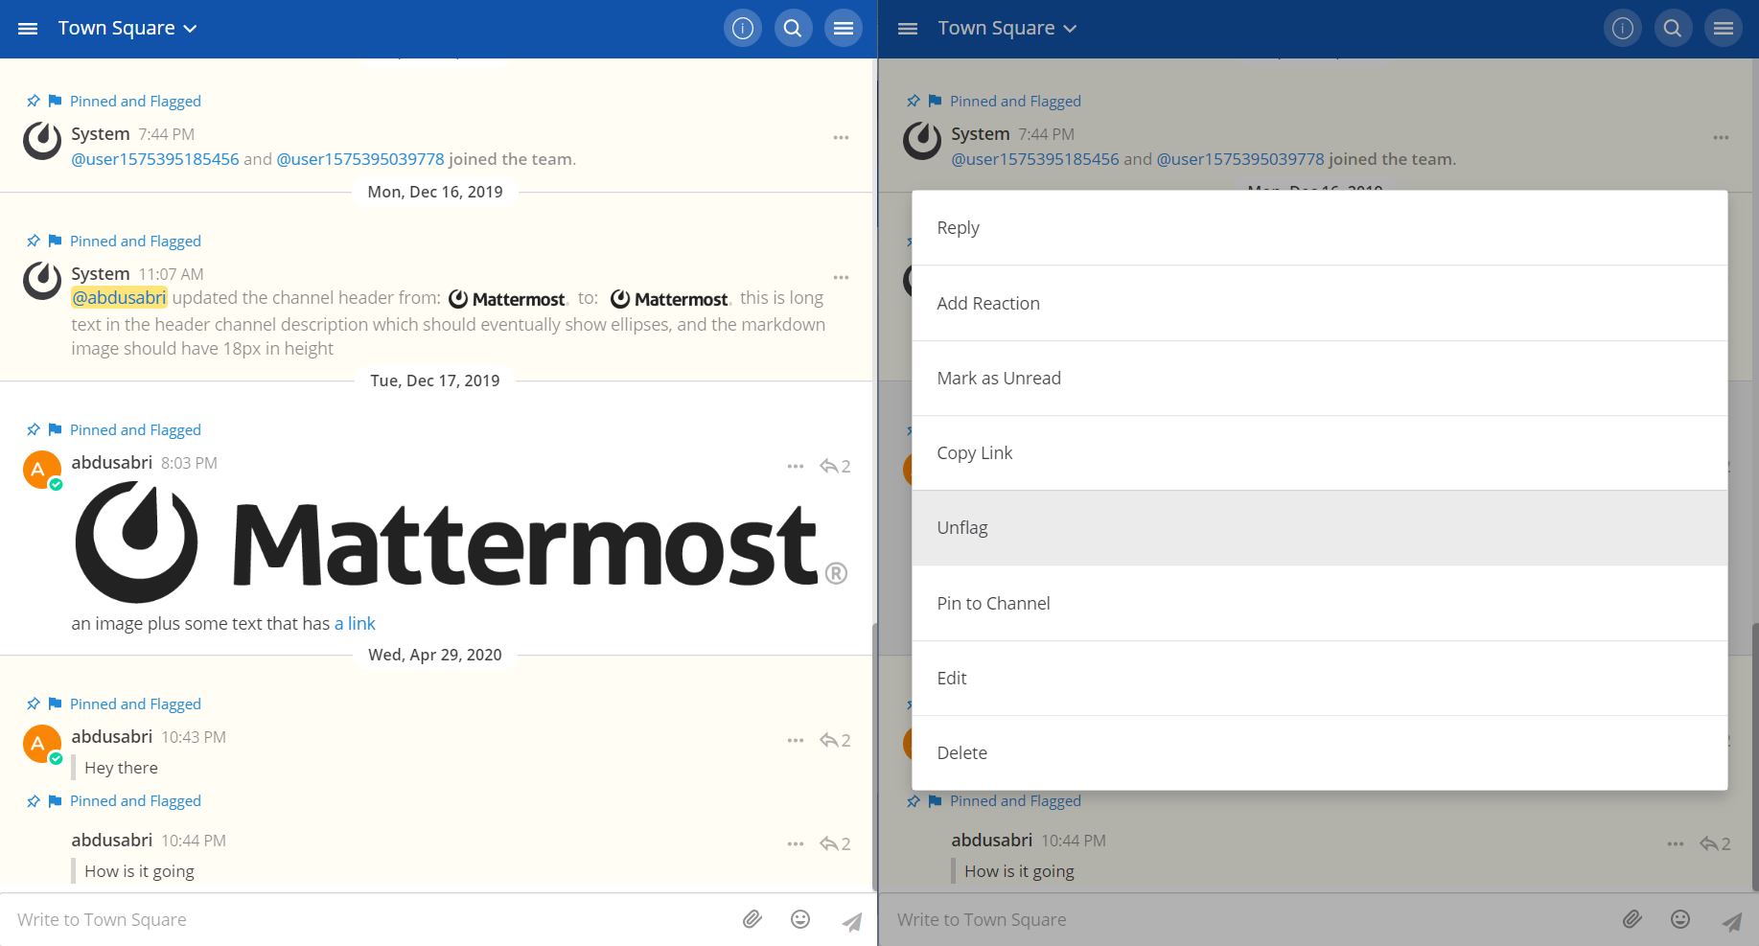This screenshot has width=1759, height=946.
Task: Click Pinned and Flagged label above 10:43 PM post
Action: [x=135, y=704]
